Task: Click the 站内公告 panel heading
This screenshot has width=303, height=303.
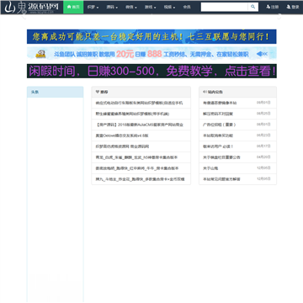Action: coord(213,92)
